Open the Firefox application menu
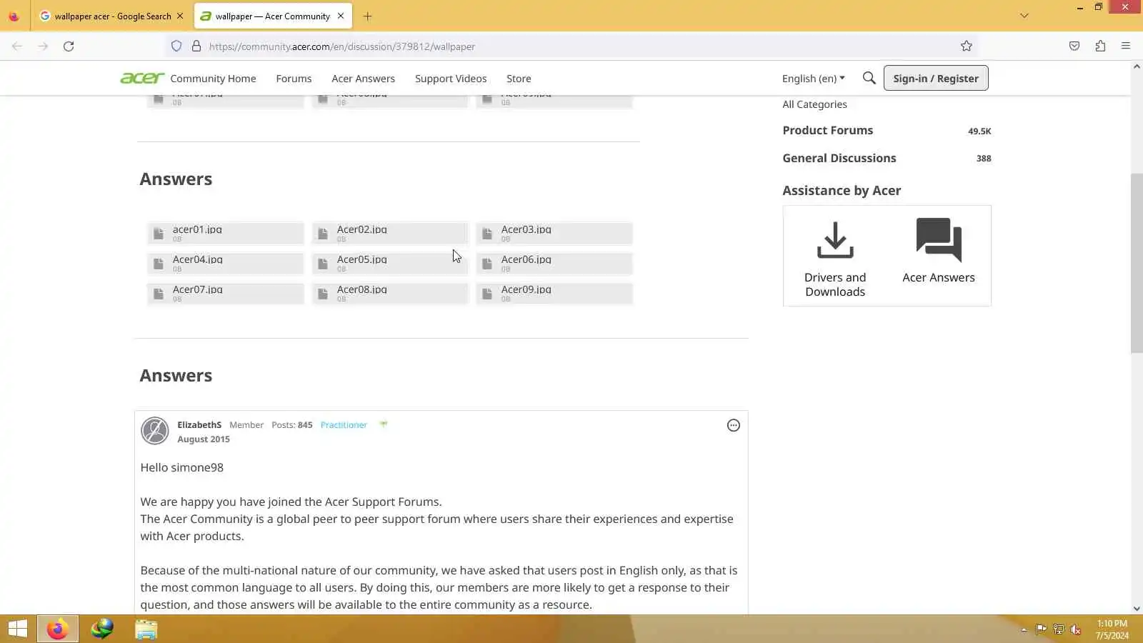Viewport: 1143px width, 643px height. [x=1126, y=46]
